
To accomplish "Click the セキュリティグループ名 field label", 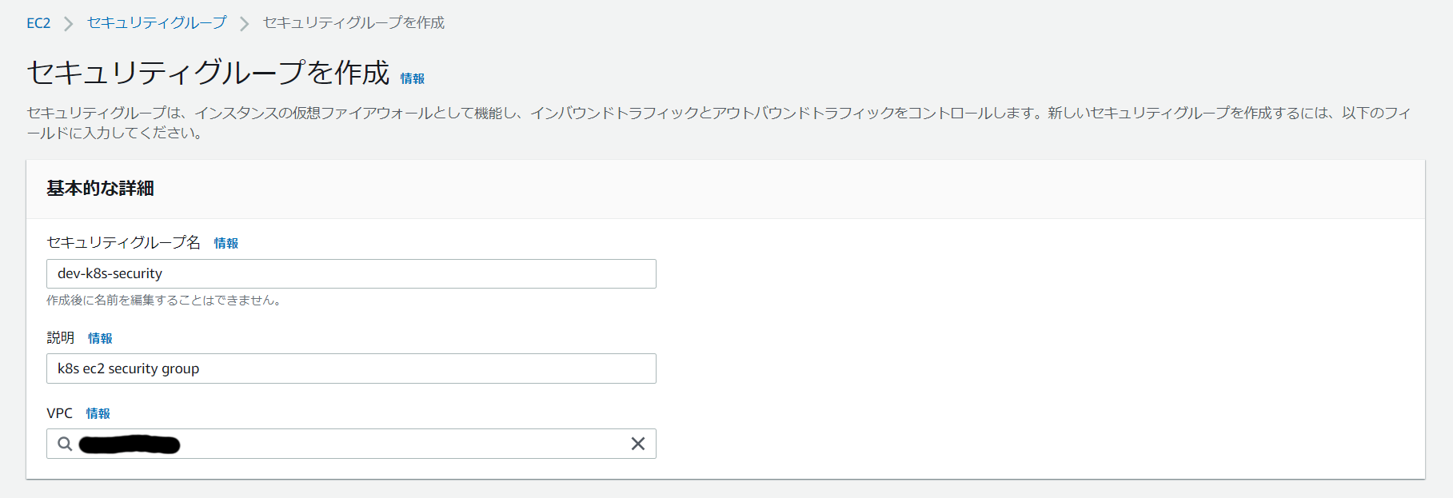I will point(124,242).
